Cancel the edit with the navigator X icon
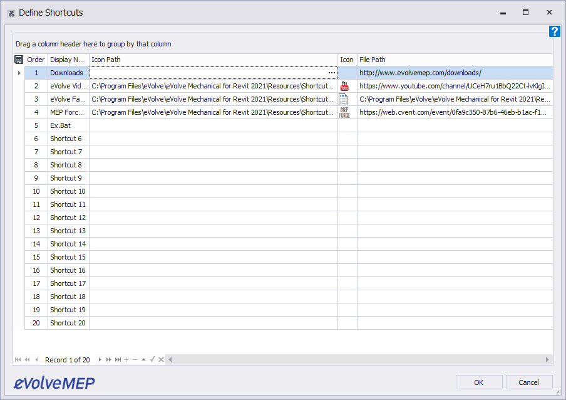This screenshot has height=400, width=566. tap(161, 359)
